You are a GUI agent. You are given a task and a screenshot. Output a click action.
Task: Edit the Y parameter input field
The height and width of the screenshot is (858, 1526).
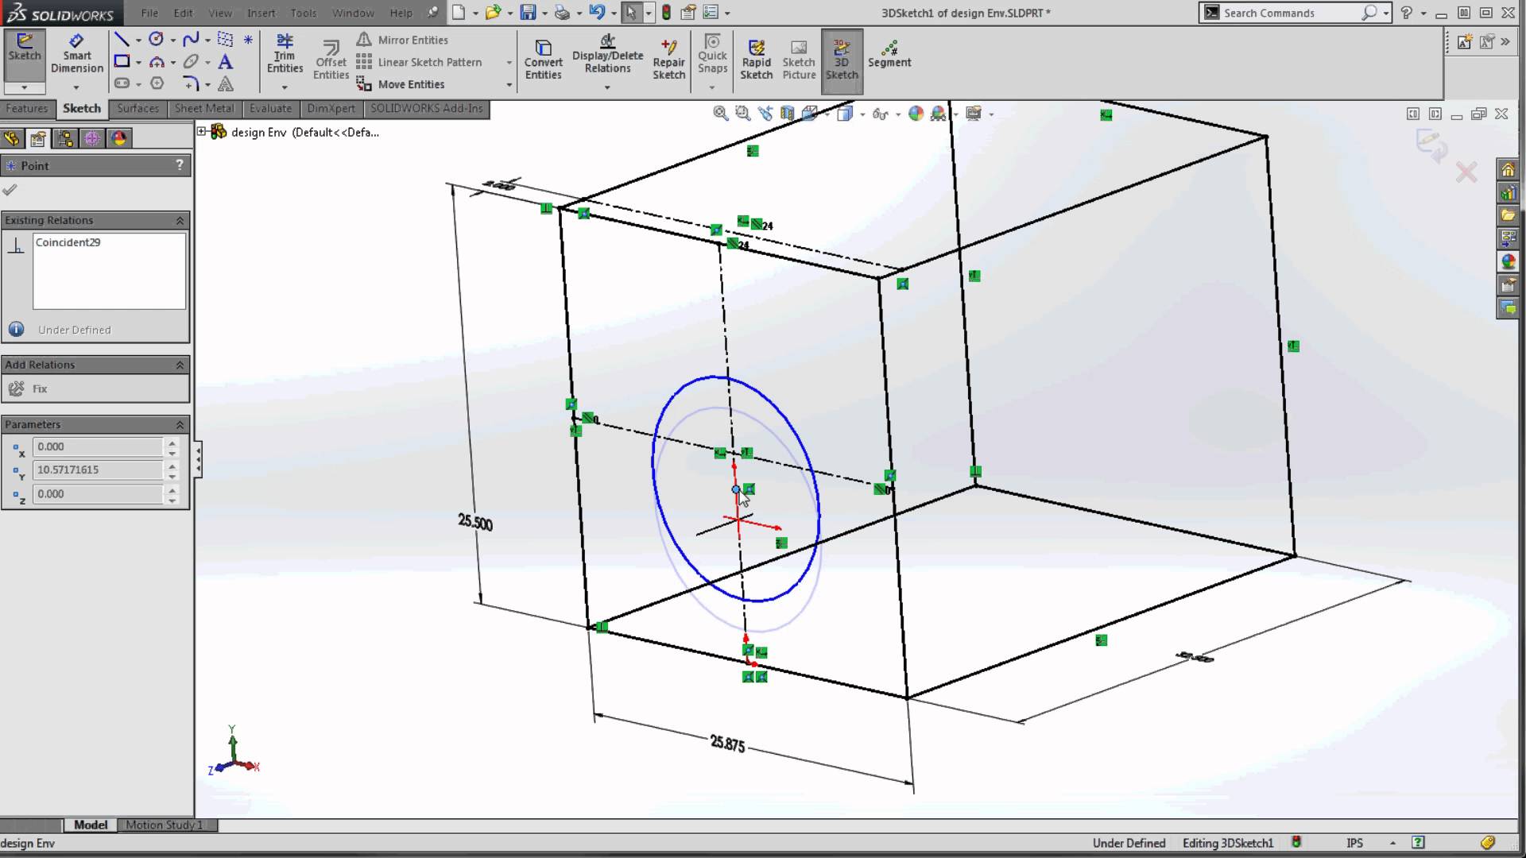point(99,470)
